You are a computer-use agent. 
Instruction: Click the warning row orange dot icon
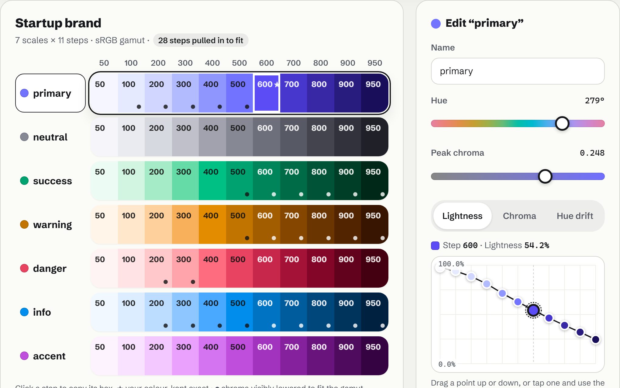tap(24, 224)
